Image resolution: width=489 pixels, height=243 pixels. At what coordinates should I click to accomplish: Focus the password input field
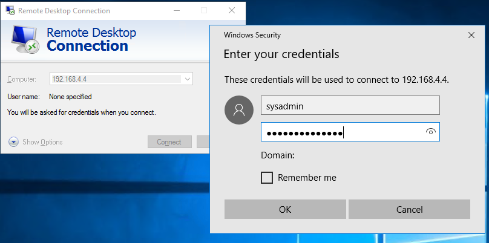point(350,132)
